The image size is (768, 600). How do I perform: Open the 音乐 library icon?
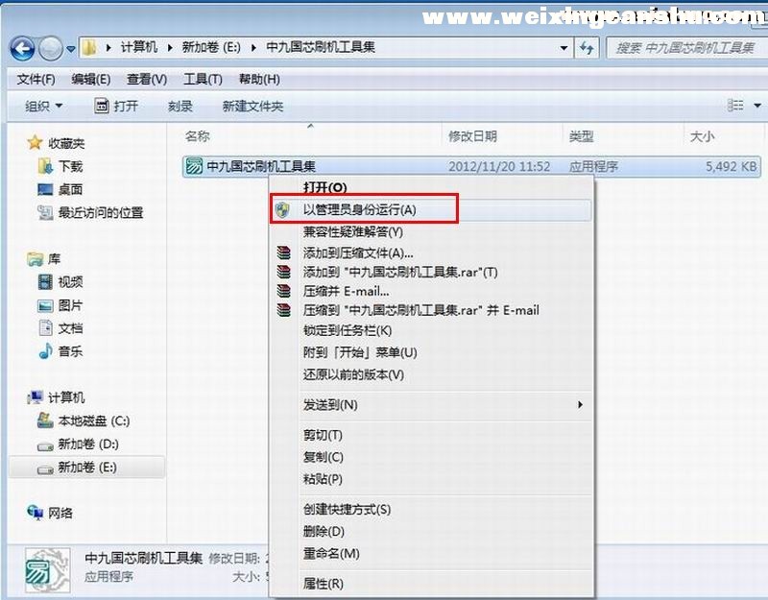pos(45,351)
